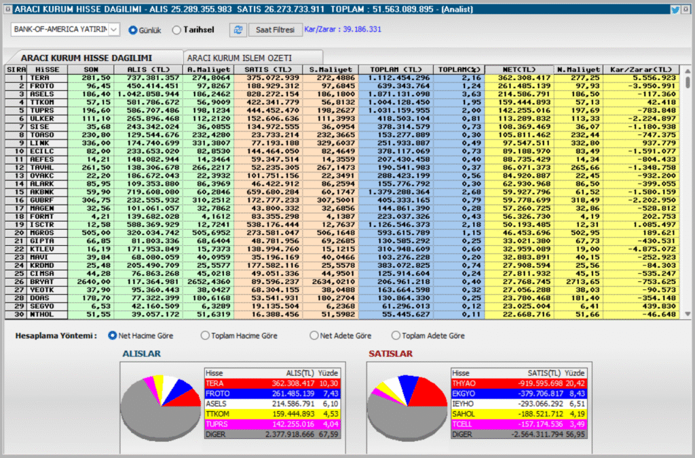Enable Toplam Adete Göre calculation
The height and width of the screenshot is (458, 695).
click(x=395, y=335)
